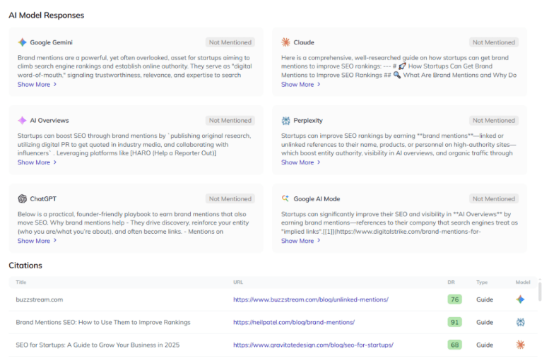Click Perplexity model icon in neilpatel citation row
Image resolution: width=549 pixels, height=363 pixels.
[520, 322]
